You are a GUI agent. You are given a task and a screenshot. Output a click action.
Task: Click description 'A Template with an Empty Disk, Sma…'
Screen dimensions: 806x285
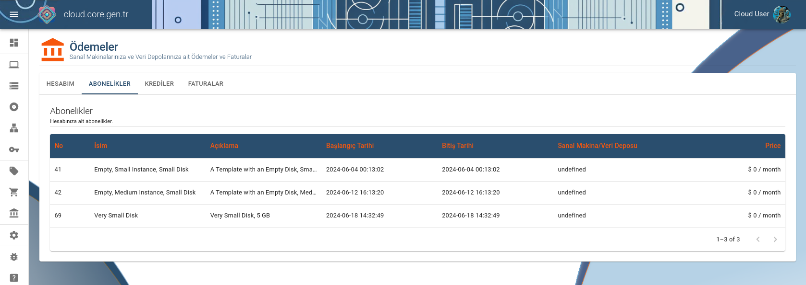coord(263,170)
